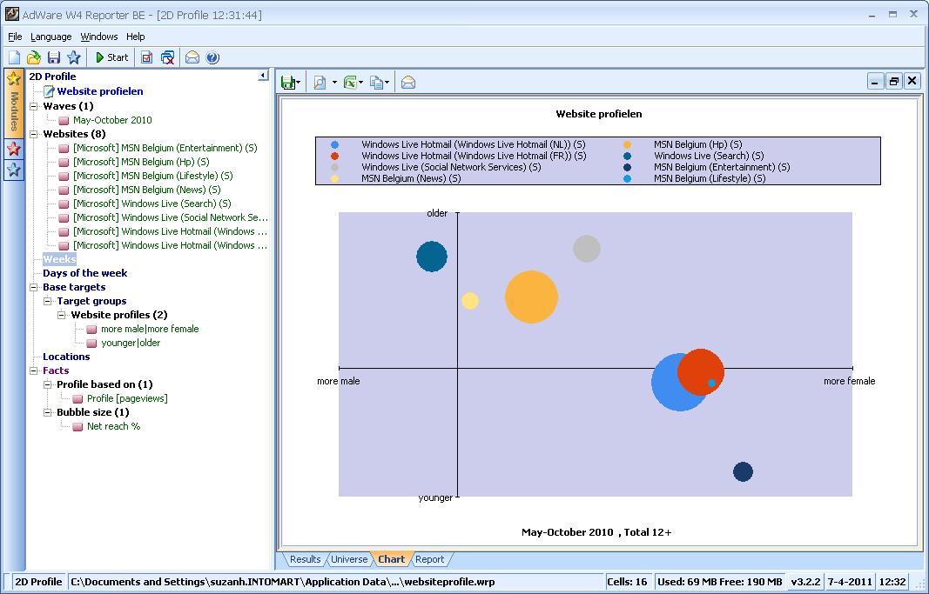The height and width of the screenshot is (594, 929).
Task: Collapse the Target groups tree node
Action: pyautogui.click(x=47, y=301)
